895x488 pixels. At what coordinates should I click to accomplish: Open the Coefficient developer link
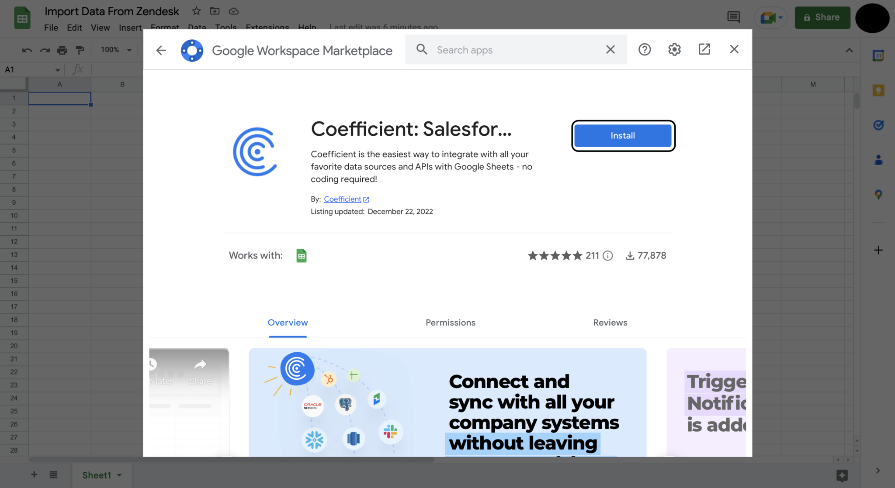tap(343, 199)
